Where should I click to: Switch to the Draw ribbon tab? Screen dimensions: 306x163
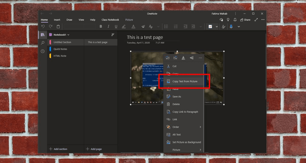[x=69, y=20]
